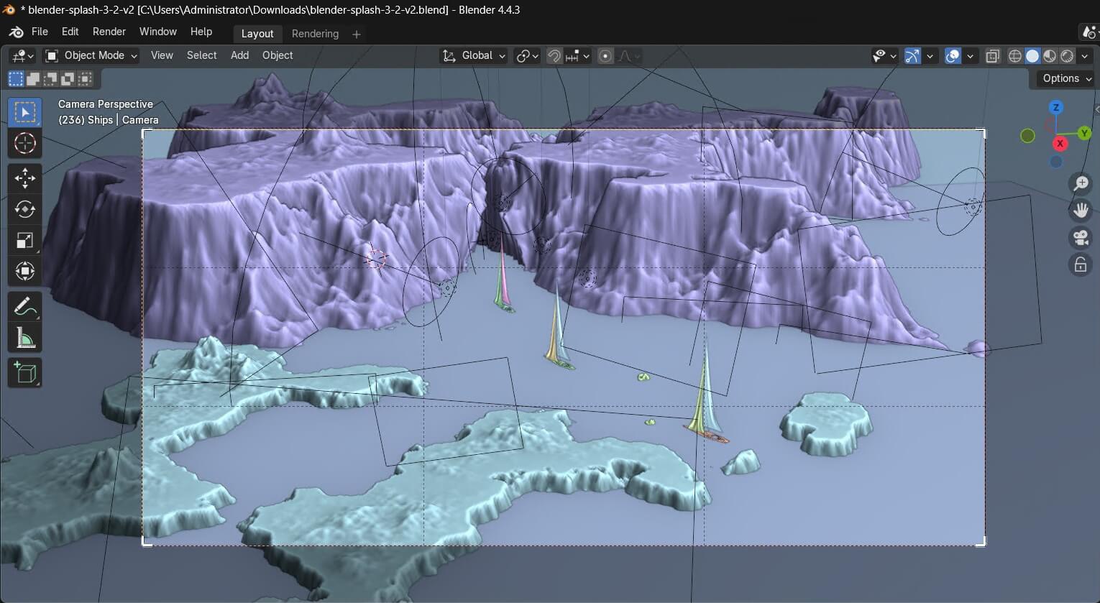Open the Render menu
This screenshot has height=603, width=1100.
[x=109, y=32]
